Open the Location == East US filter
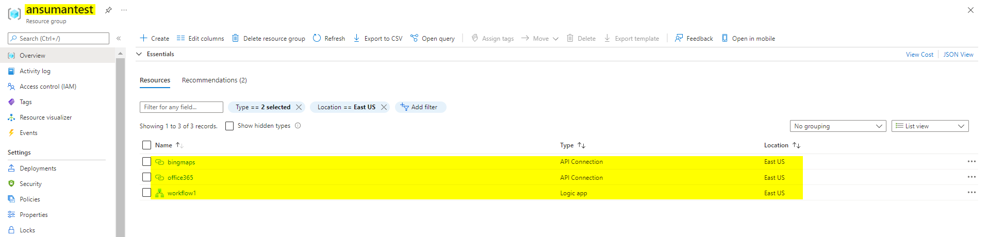 coord(346,107)
